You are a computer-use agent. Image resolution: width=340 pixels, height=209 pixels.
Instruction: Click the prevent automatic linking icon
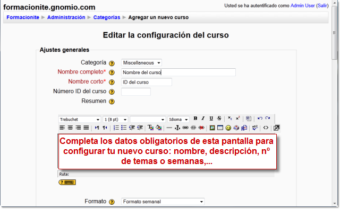tap(201, 128)
